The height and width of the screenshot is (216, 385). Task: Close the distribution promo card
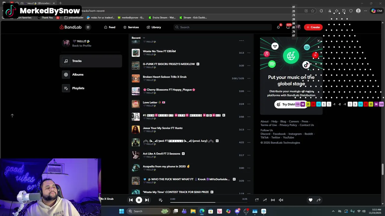click(x=319, y=41)
